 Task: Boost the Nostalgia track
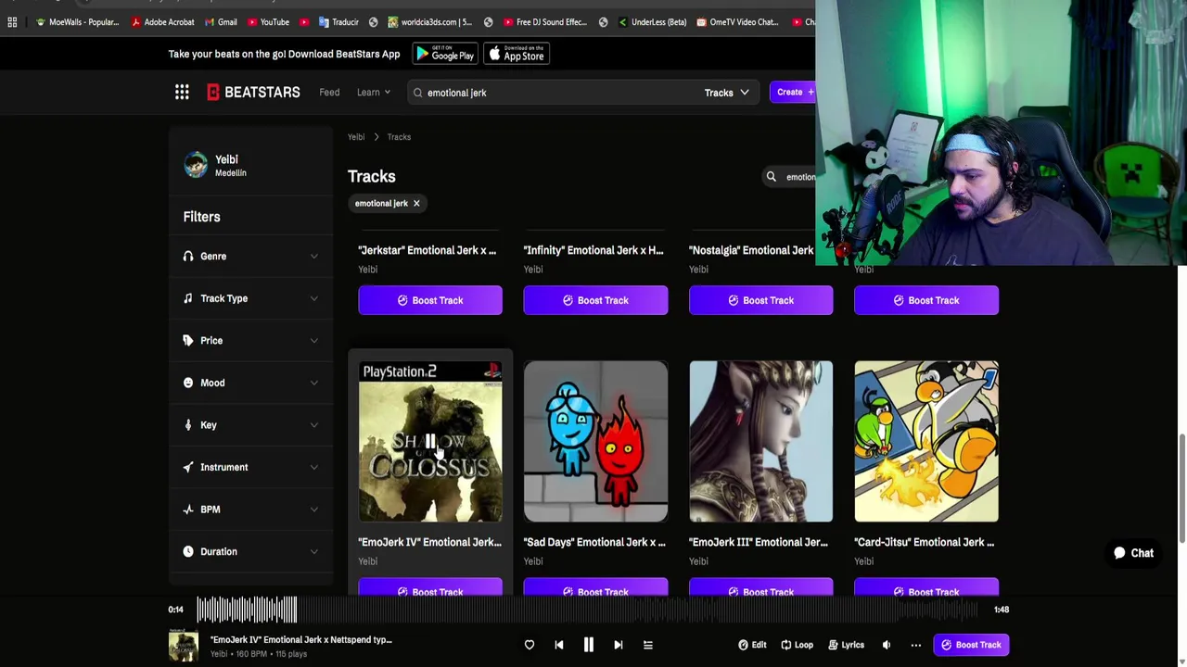coord(760,300)
